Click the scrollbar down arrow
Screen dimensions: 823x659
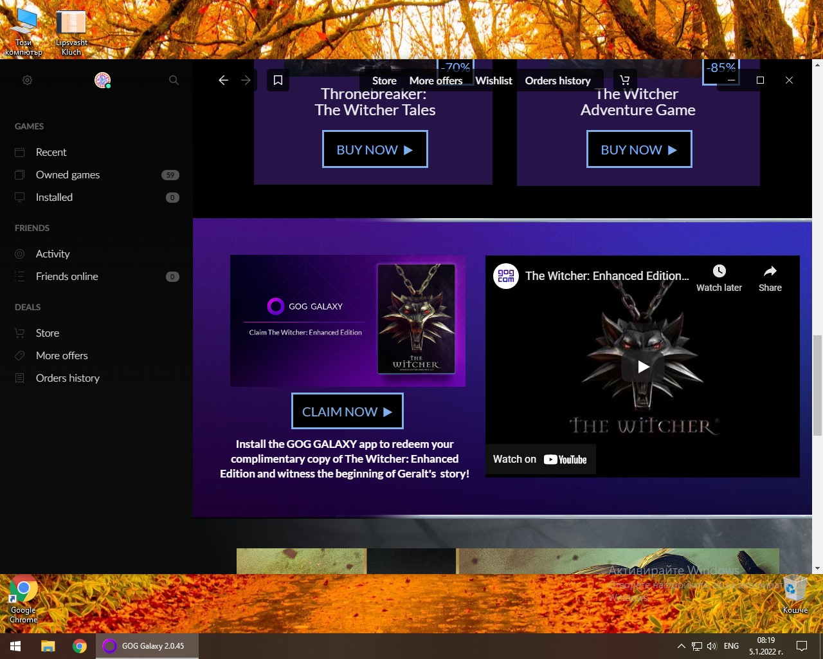tap(817, 569)
